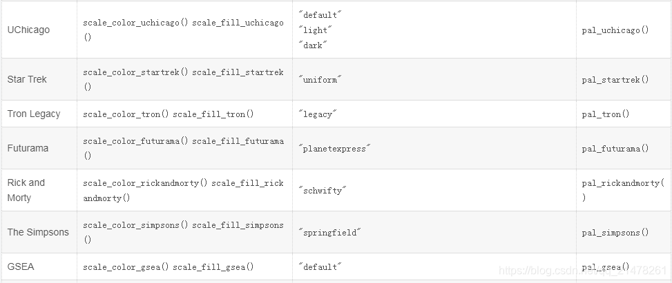
Task: Click the pal_tron() function text
Action: 606,114
